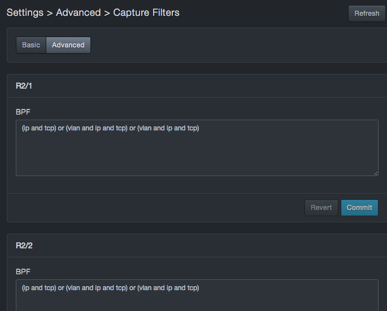Click the R2/2 panel header
Viewport: 387px width, 311px height.
tap(24, 246)
